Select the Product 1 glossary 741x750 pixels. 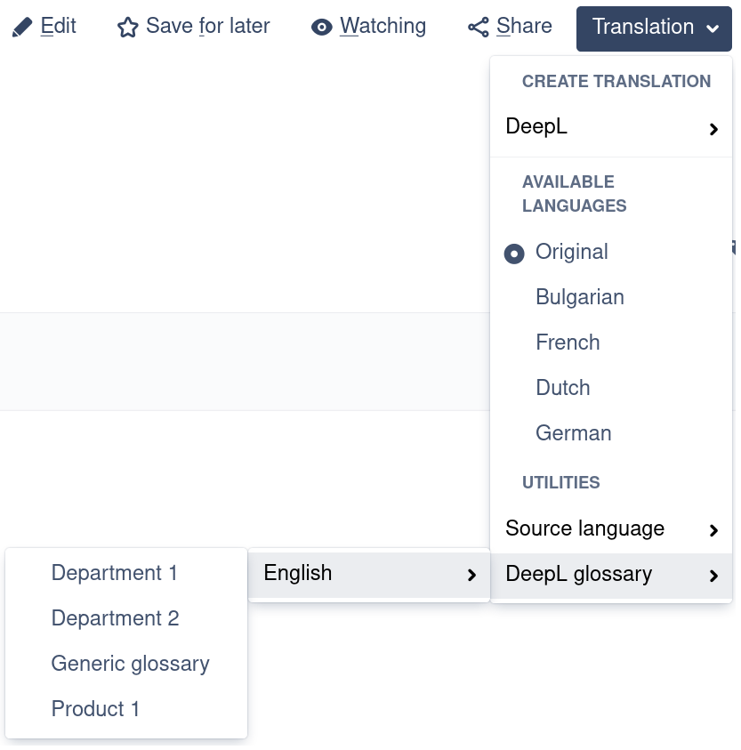coord(96,709)
